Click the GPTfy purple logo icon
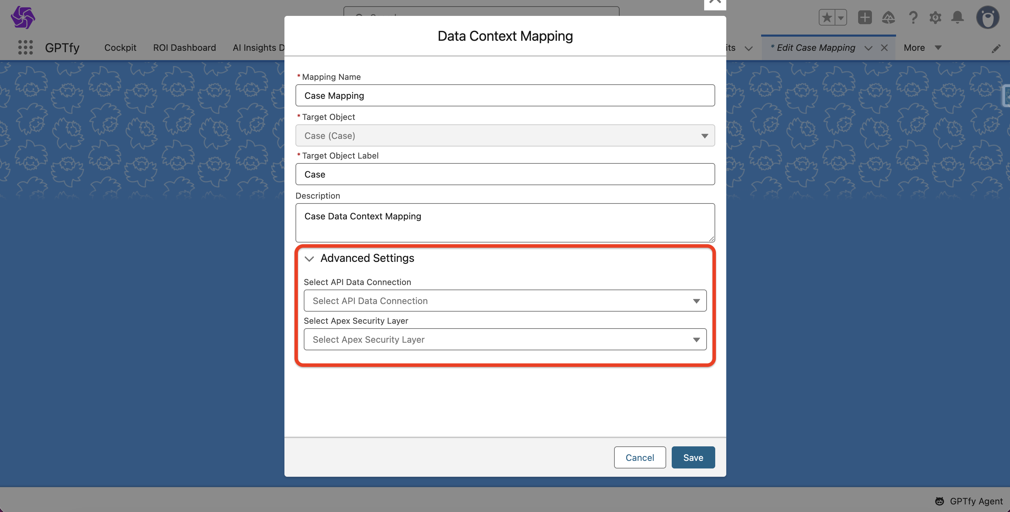Screen dimensions: 1010x512 click(x=23, y=17)
